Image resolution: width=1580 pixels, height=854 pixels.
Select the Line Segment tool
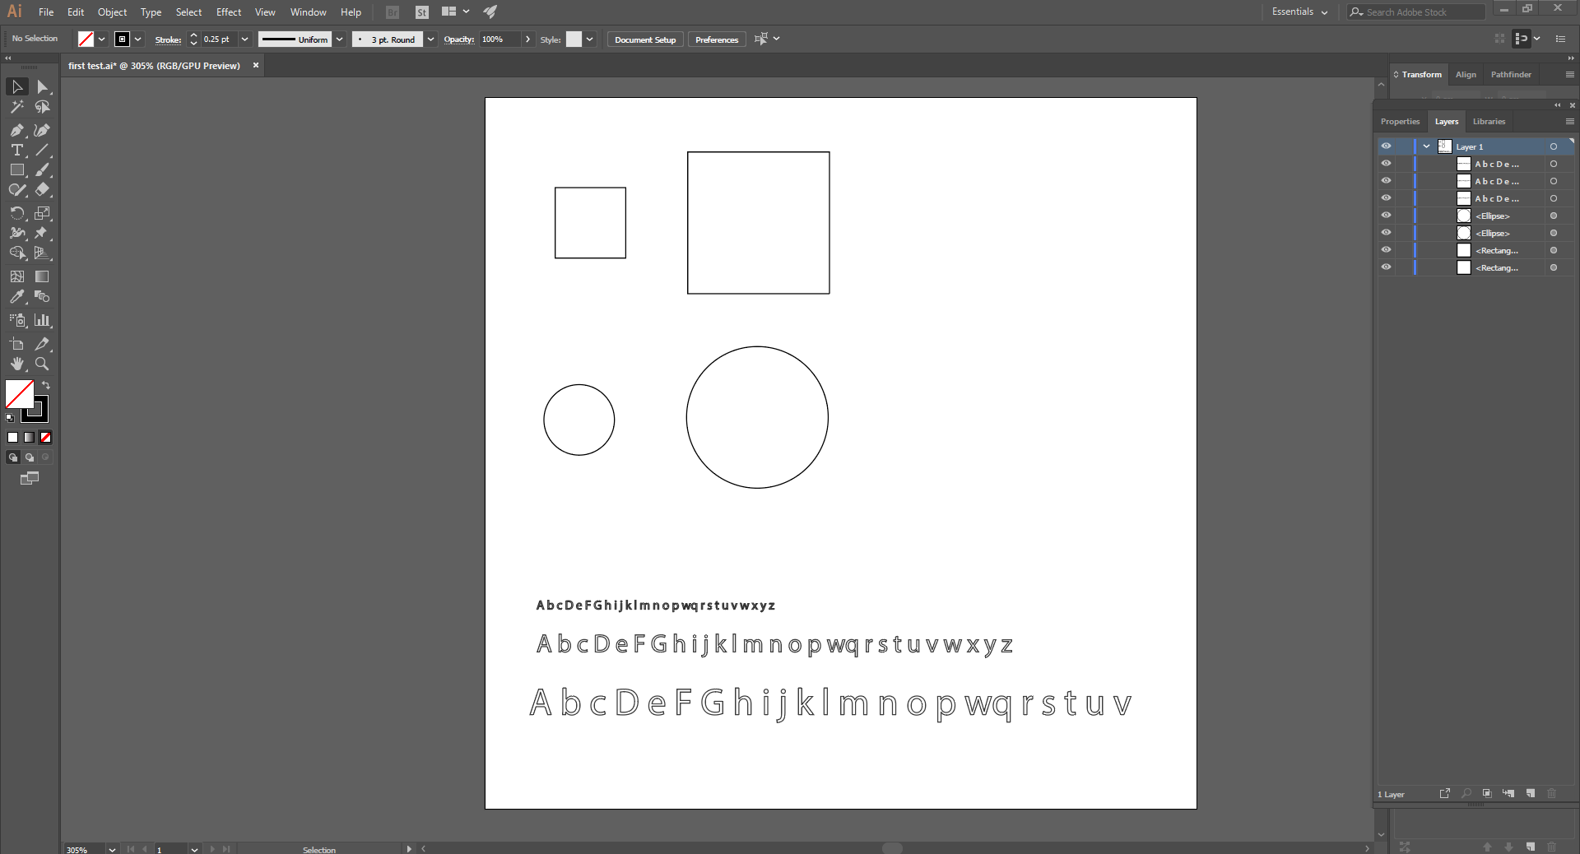[42, 150]
